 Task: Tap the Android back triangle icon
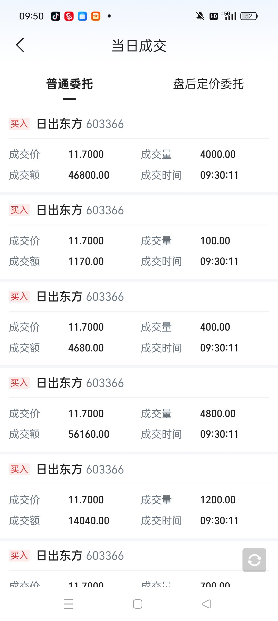coord(206,604)
